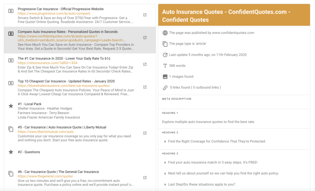Open confidentquotes.com auto-quotes URL
The height and width of the screenshot is (191, 315).
pos(72,38)
